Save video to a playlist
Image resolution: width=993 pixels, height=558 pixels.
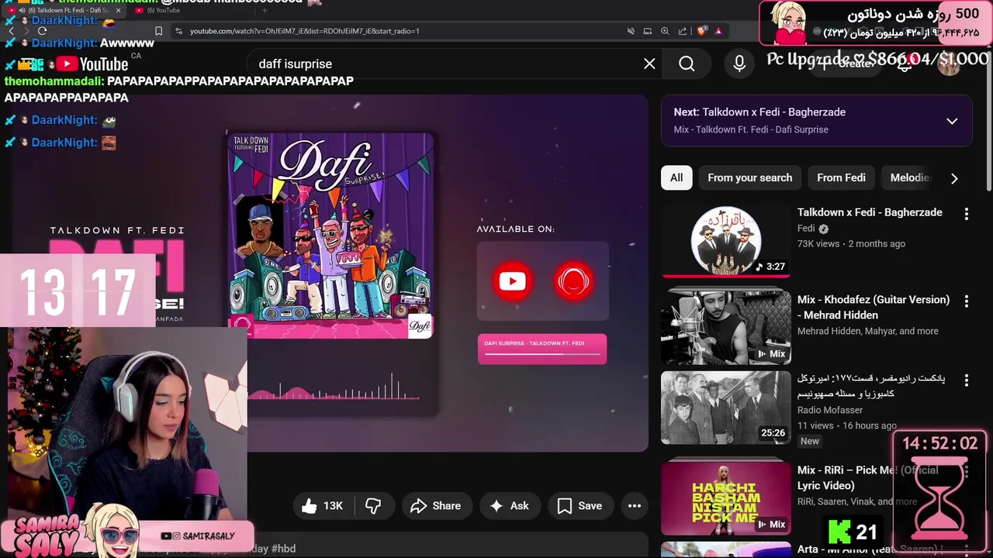click(580, 506)
